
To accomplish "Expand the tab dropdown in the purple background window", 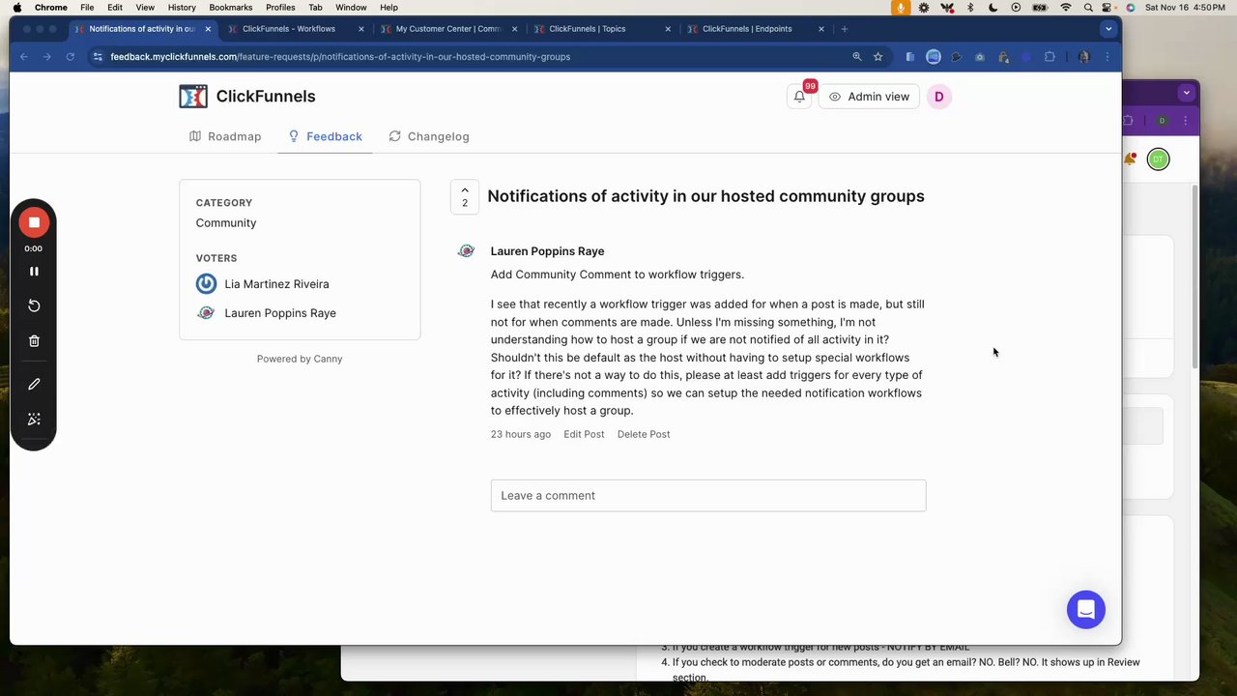I will [x=1186, y=93].
